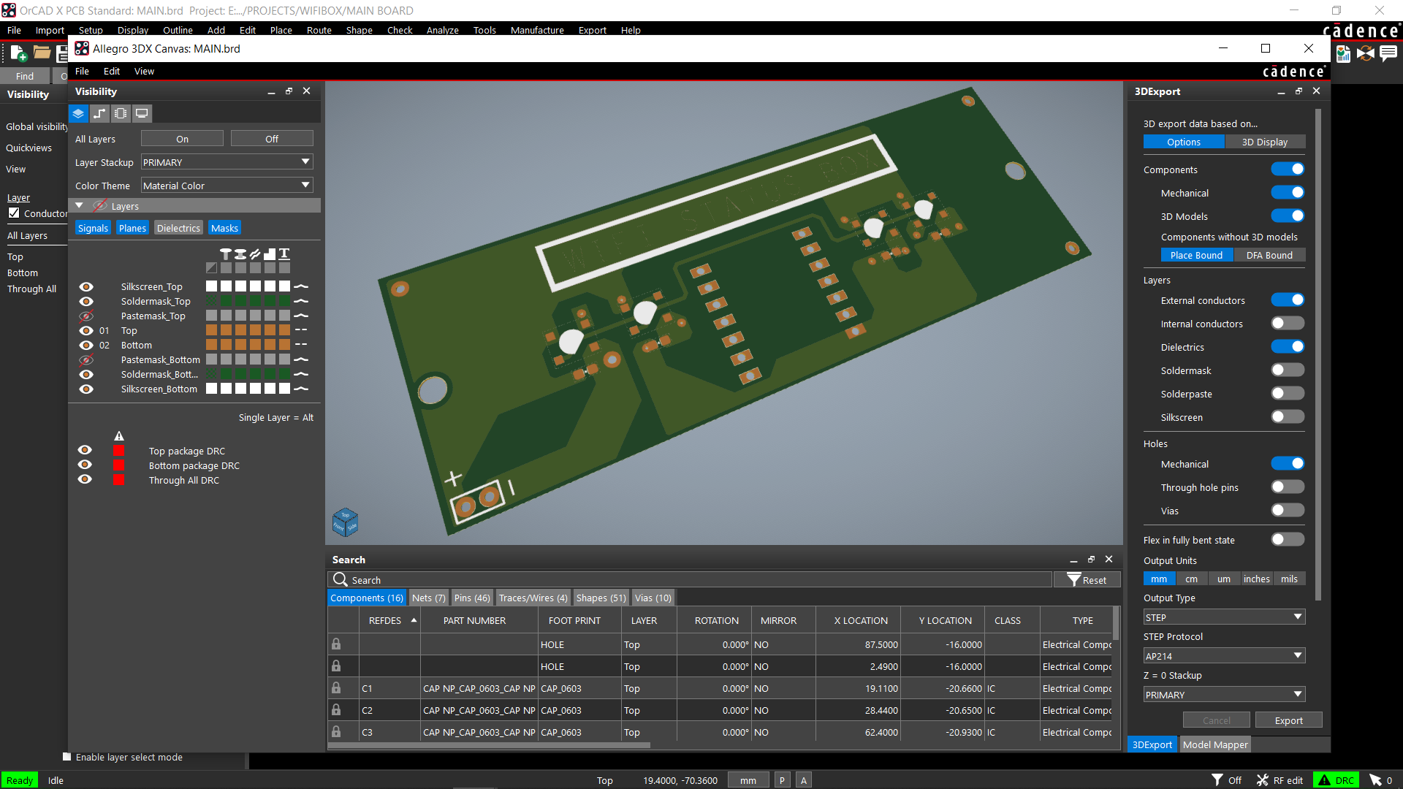
Task: Float the Visibility panel
Action: click(289, 91)
